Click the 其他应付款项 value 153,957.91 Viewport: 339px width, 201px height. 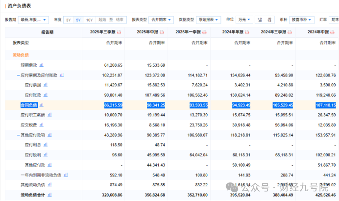(x=326, y=135)
